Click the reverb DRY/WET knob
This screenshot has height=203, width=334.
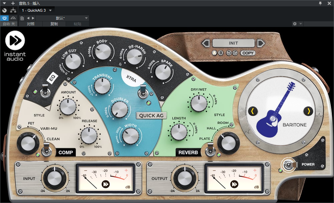tap(199, 103)
